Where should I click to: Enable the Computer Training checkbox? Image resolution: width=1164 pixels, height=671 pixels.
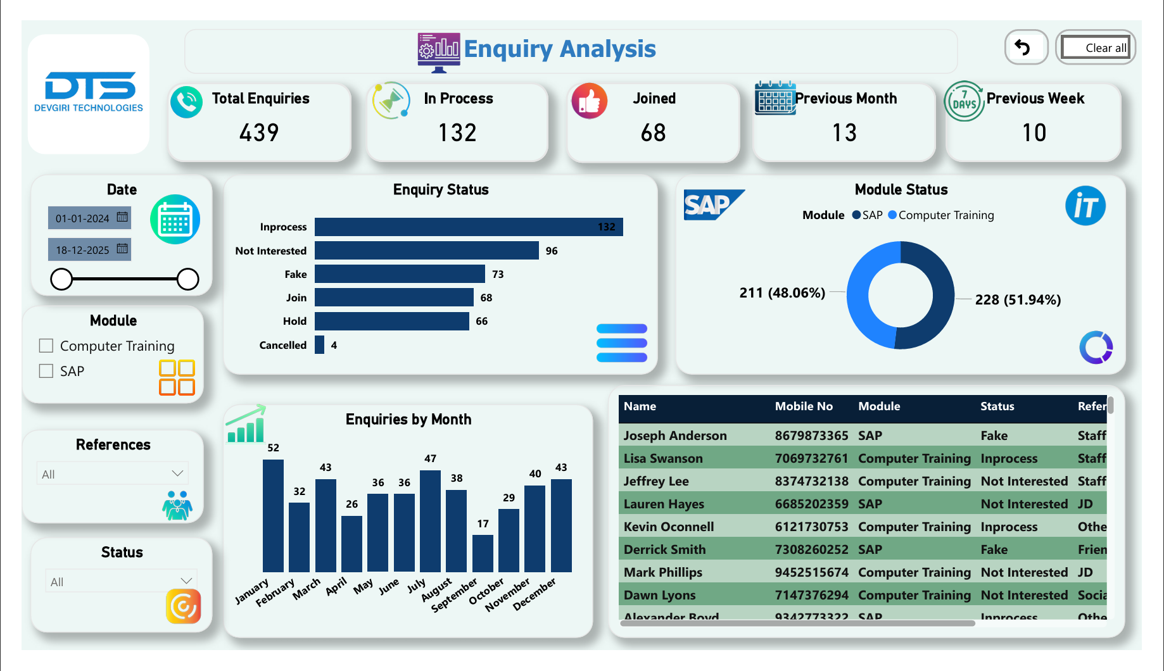[x=45, y=345]
